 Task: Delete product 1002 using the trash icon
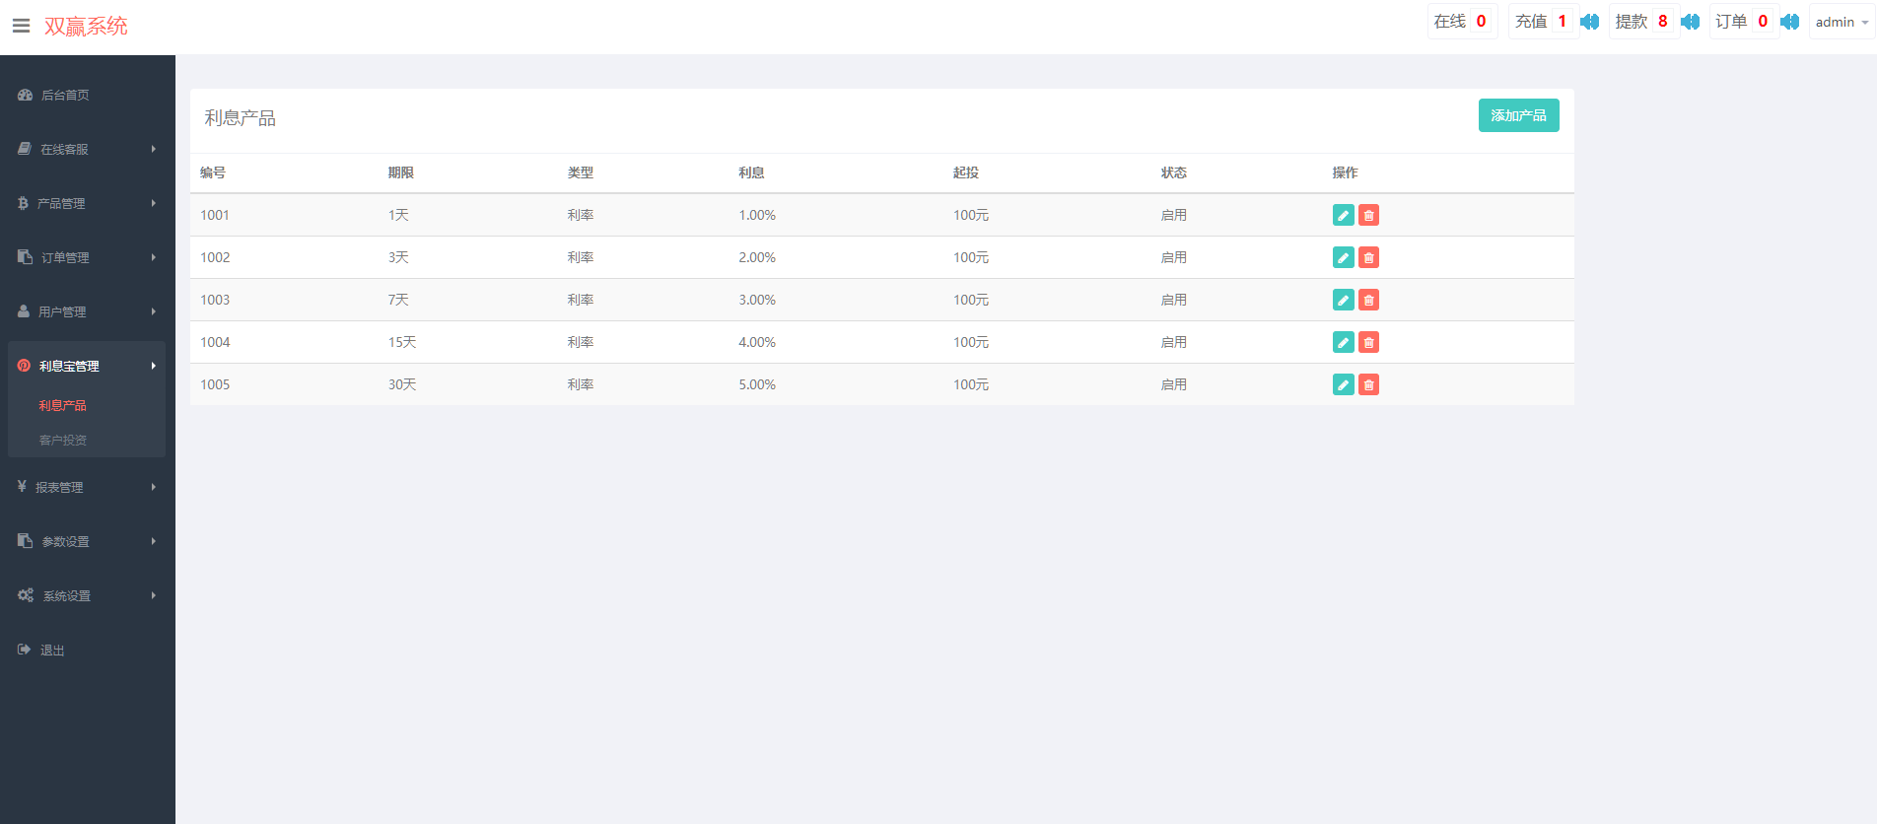click(x=1368, y=258)
